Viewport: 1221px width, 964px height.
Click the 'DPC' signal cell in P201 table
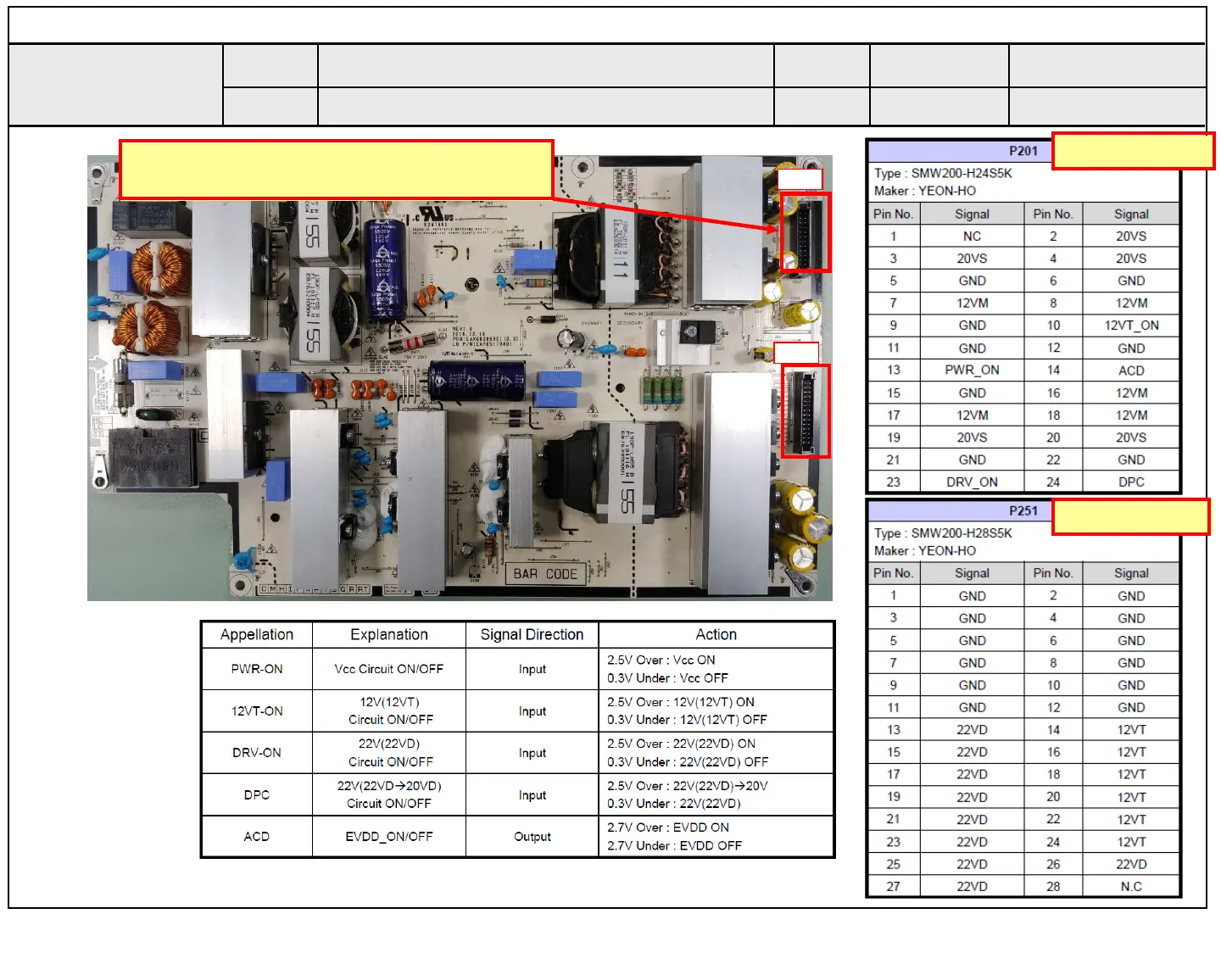(x=1131, y=482)
